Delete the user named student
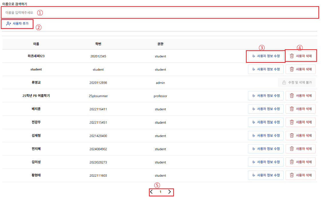The width and height of the screenshot is (322, 197). [x=301, y=69]
